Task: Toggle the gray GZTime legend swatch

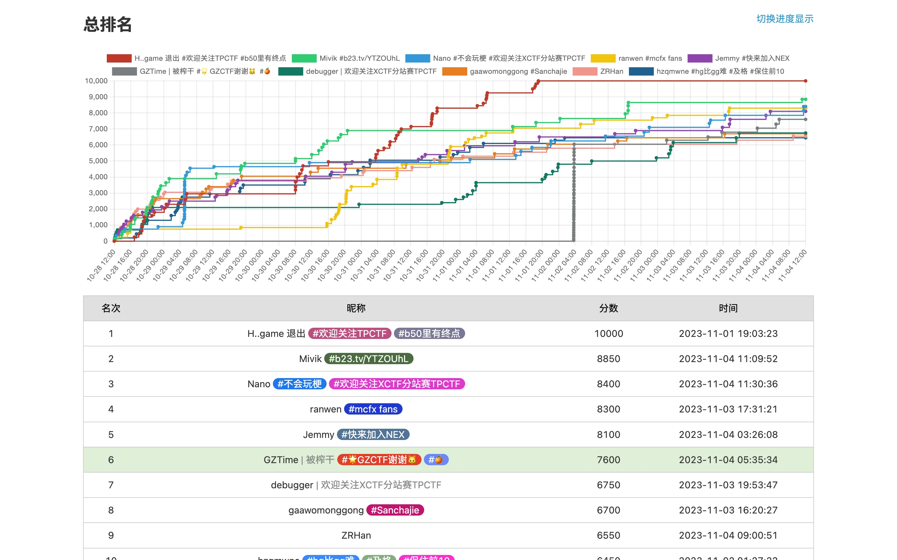Action: (x=124, y=71)
